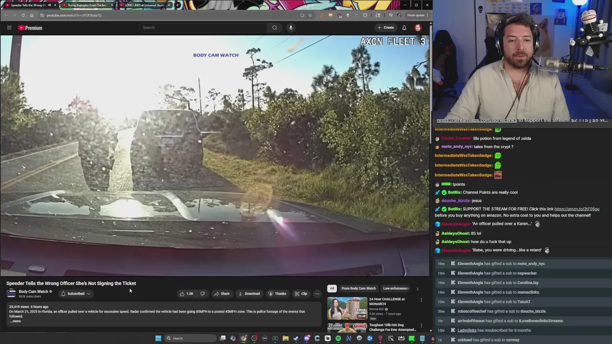Open Chrome from the taskbar
The image size is (612, 344).
coord(243,338)
